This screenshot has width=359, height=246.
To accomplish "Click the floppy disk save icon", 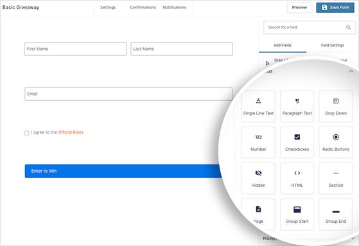I will [324, 7].
